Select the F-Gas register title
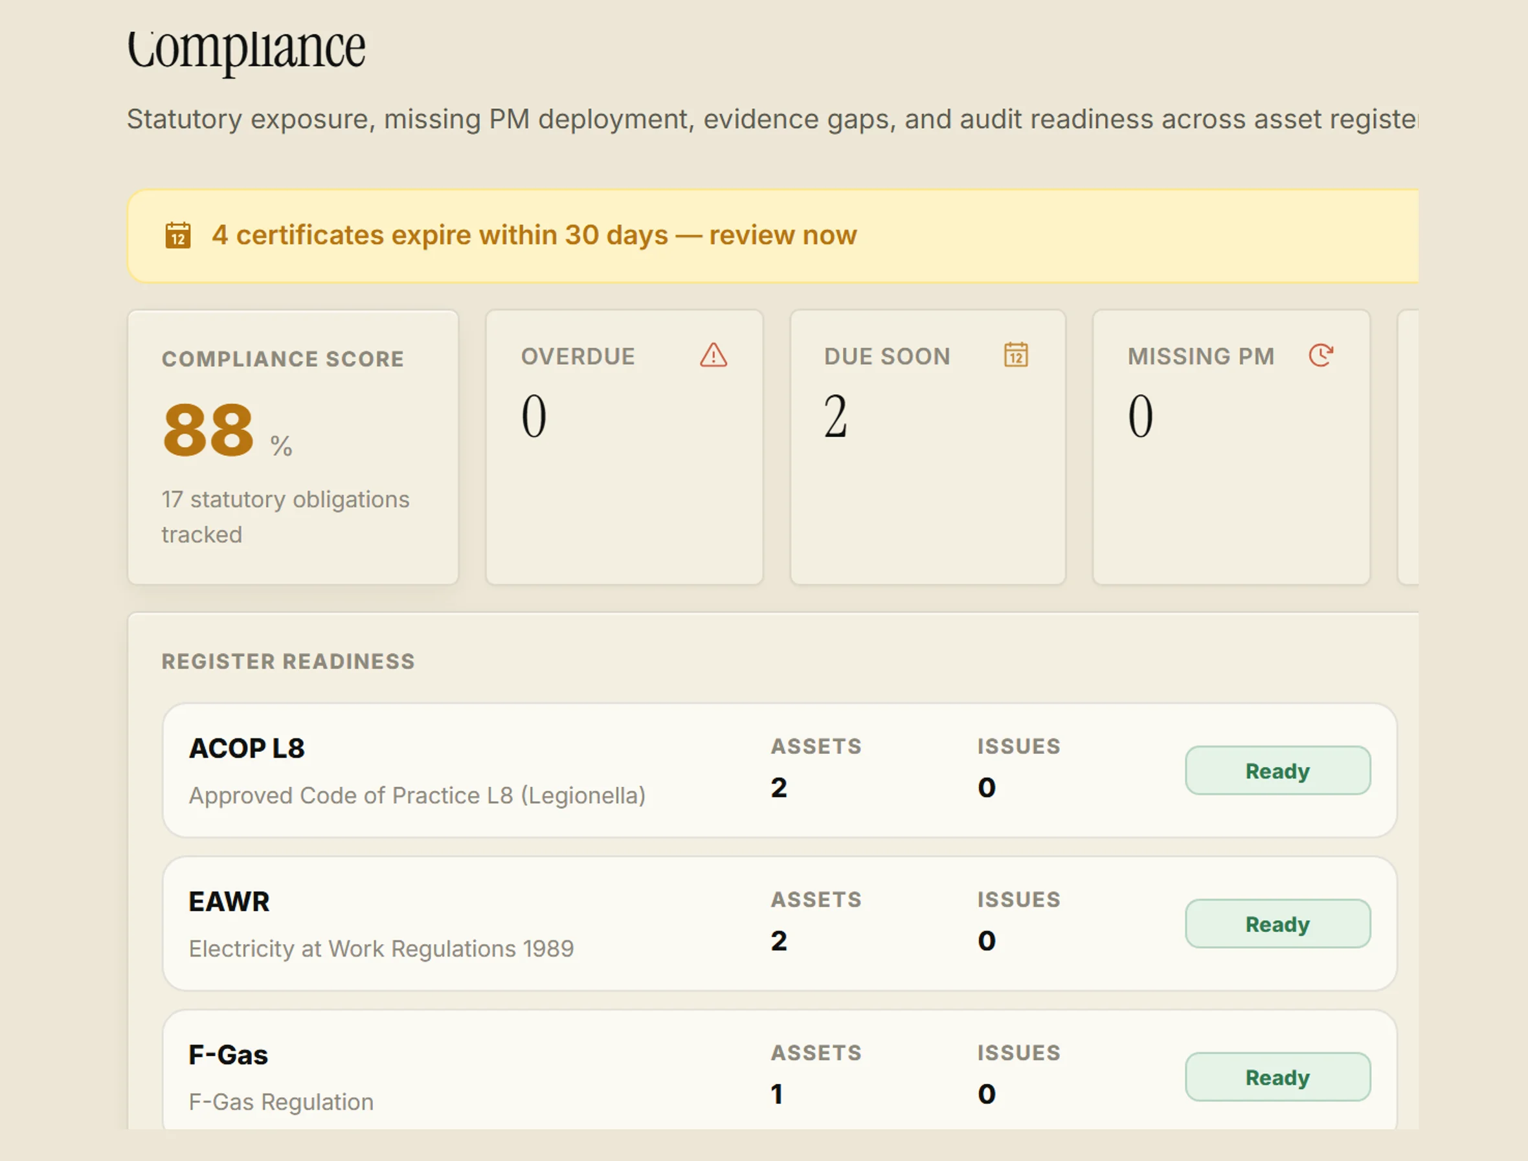The height and width of the screenshot is (1161, 1528). pos(228,1056)
